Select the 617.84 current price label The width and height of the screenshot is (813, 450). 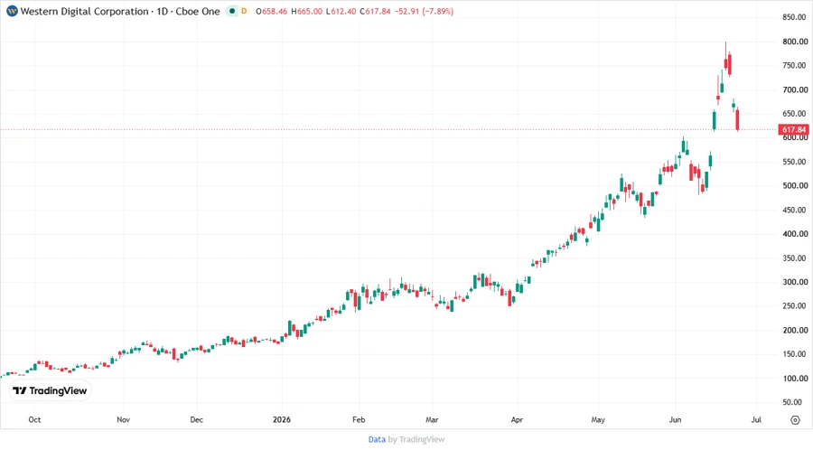pos(794,129)
